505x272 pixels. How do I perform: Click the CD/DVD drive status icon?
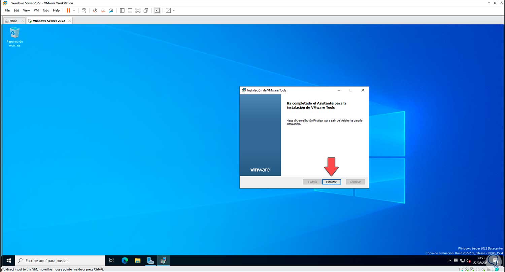467,269
